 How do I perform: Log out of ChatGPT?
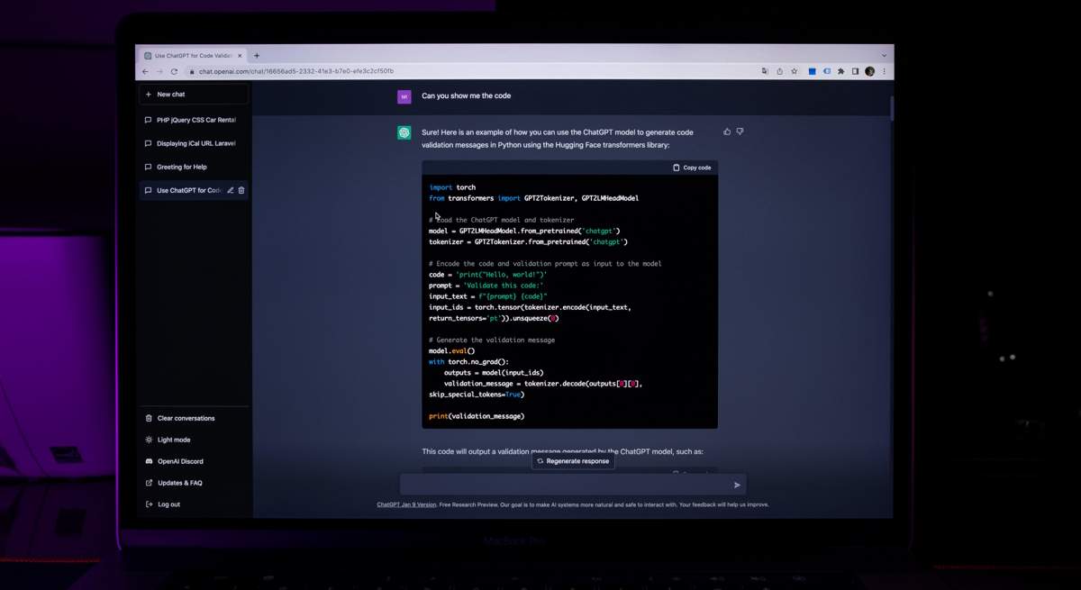pyautogui.click(x=193, y=504)
